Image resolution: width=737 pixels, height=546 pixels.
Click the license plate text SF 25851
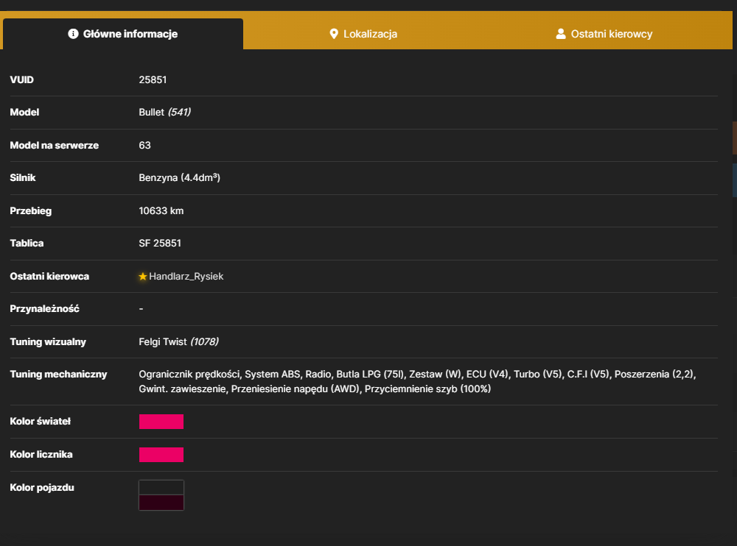tap(160, 243)
